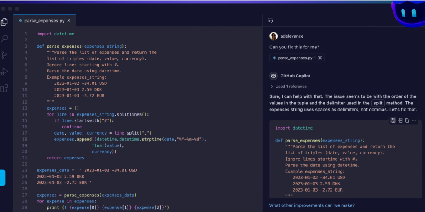The image size is (425, 212).
Task: Click the adelevance user avatar
Action: 274,36
